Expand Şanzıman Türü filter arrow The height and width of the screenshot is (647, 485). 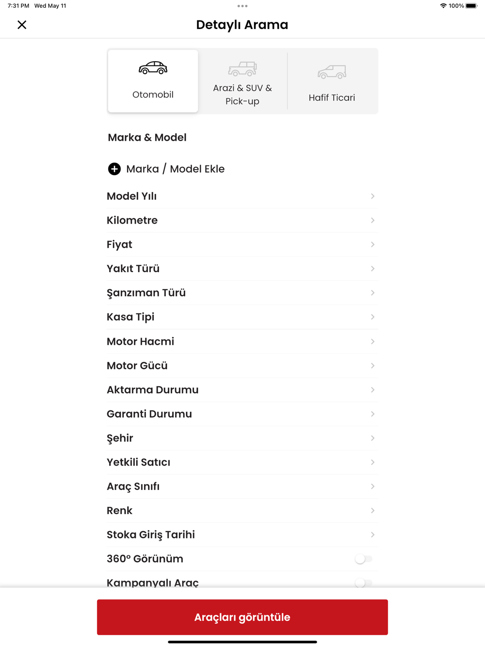(x=372, y=293)
